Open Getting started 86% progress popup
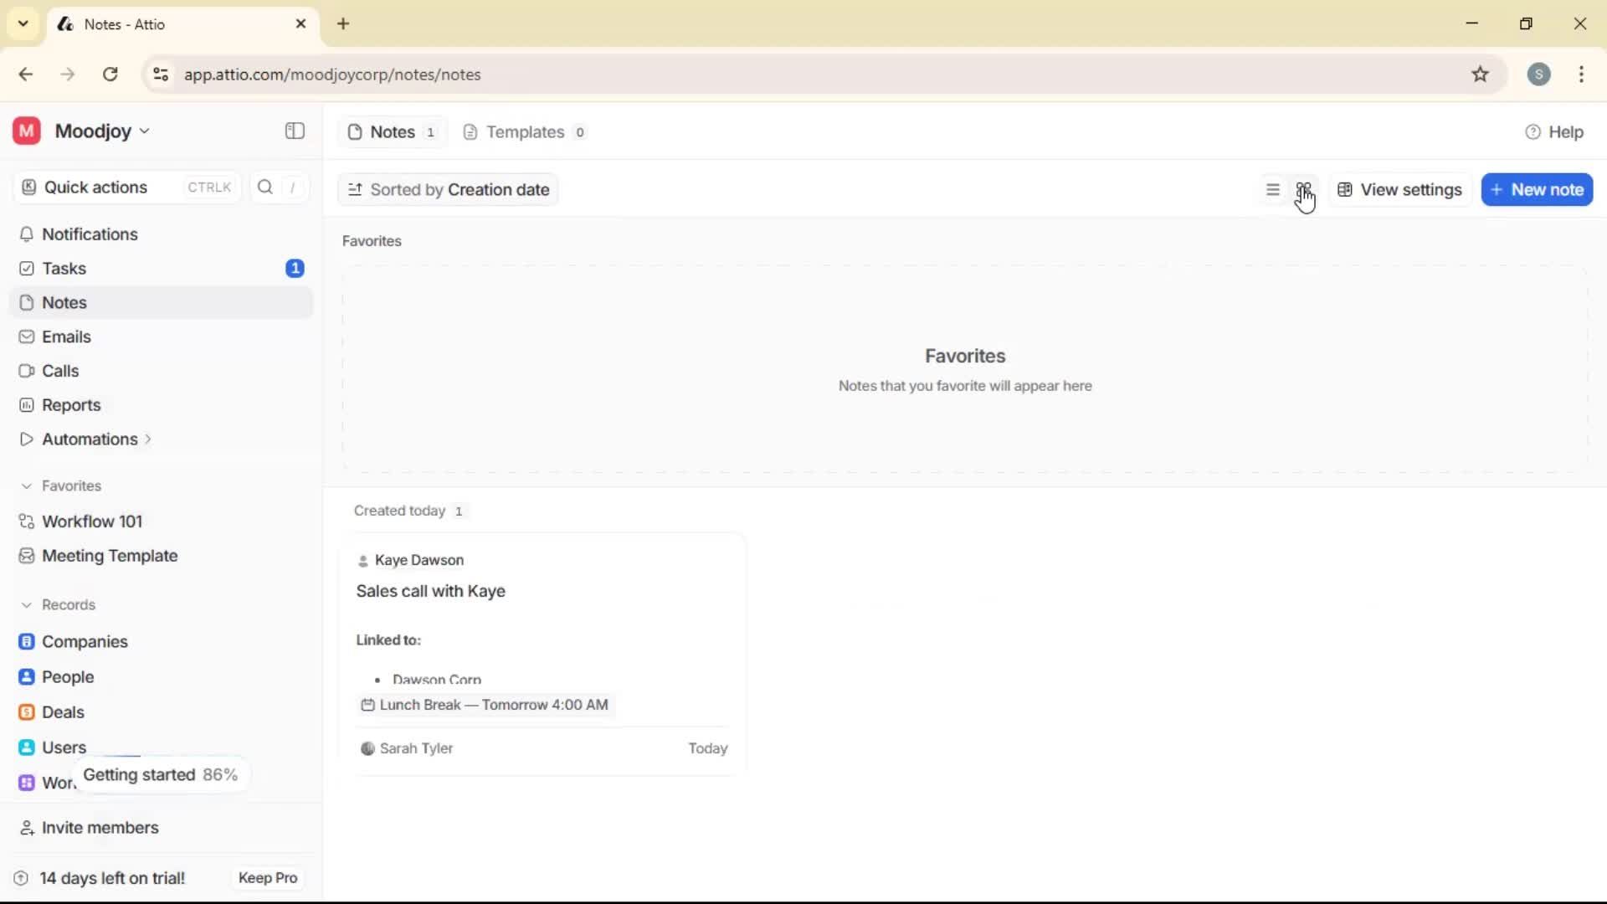Screen dimensions: 1607x904 pos(160,774)
